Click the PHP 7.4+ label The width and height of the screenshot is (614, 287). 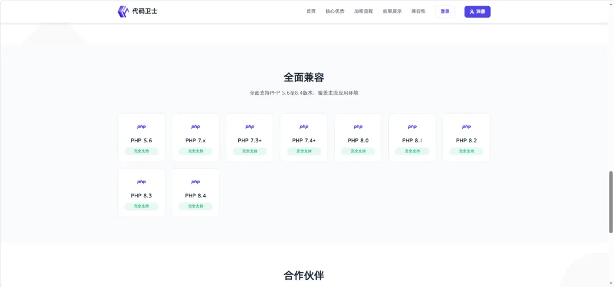point(304,141)
